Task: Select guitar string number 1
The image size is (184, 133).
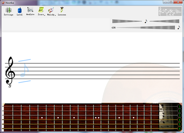Action: [x=179, y=107]
